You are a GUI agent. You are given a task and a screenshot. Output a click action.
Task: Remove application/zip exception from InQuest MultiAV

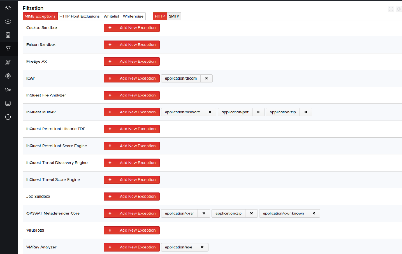point(305,112)
